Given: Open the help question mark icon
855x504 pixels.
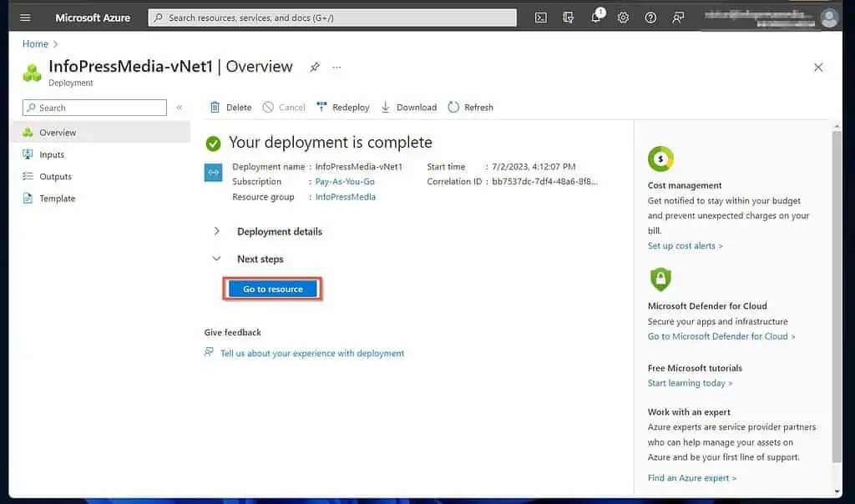Looking at the screenshot, I should [x=650, y=18].
